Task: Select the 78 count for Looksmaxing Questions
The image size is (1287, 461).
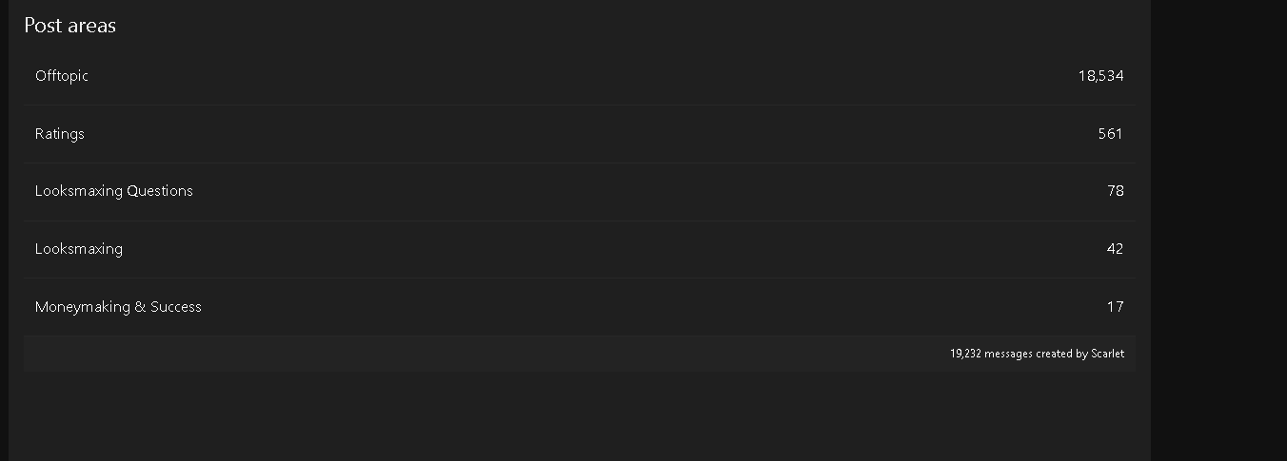Action: pyautogui.click(x=1116, y=191)
